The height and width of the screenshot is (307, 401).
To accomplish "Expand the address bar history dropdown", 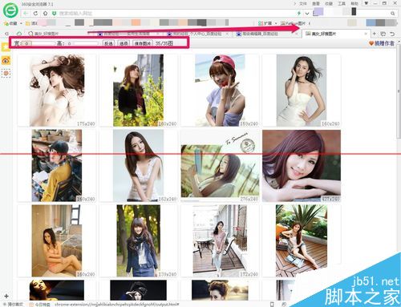I will point(307,14).
